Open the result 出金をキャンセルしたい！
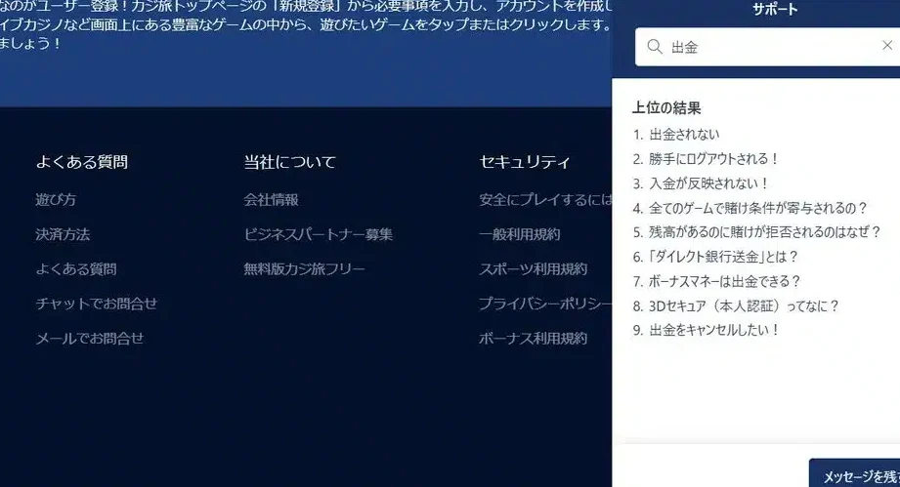Screen dimensions: 900x487 coord(714,330)
